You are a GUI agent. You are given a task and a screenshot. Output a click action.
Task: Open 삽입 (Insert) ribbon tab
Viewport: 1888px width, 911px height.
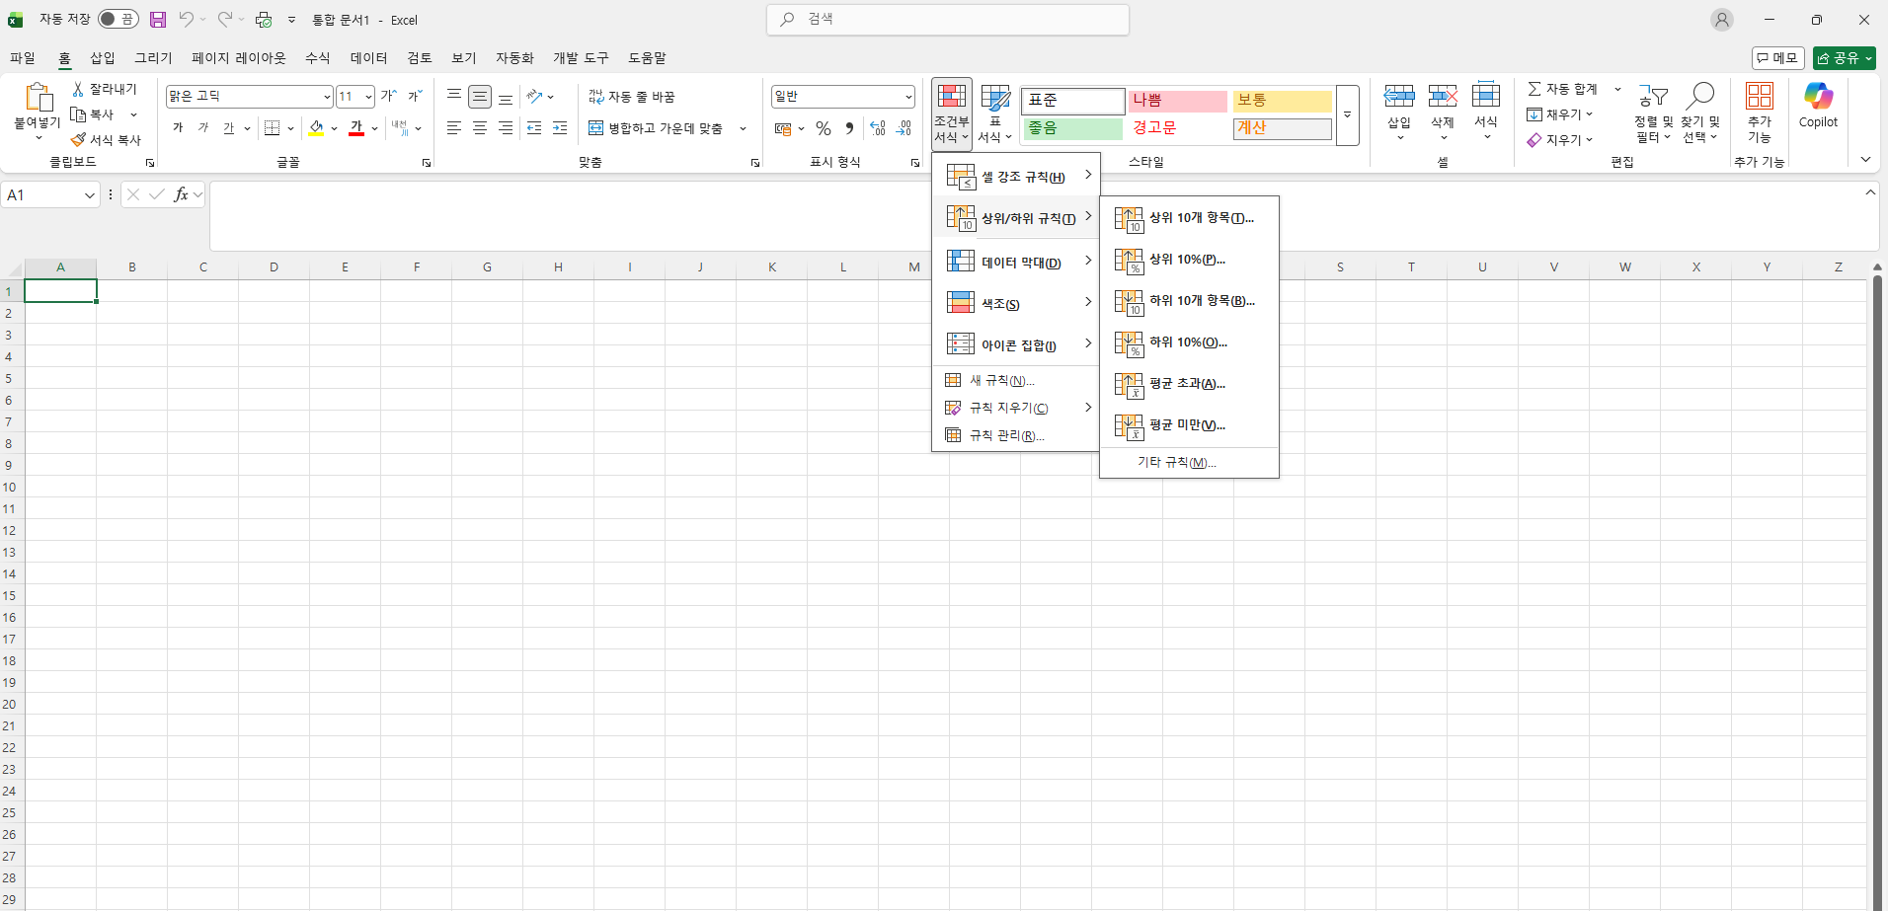point(103,58)
